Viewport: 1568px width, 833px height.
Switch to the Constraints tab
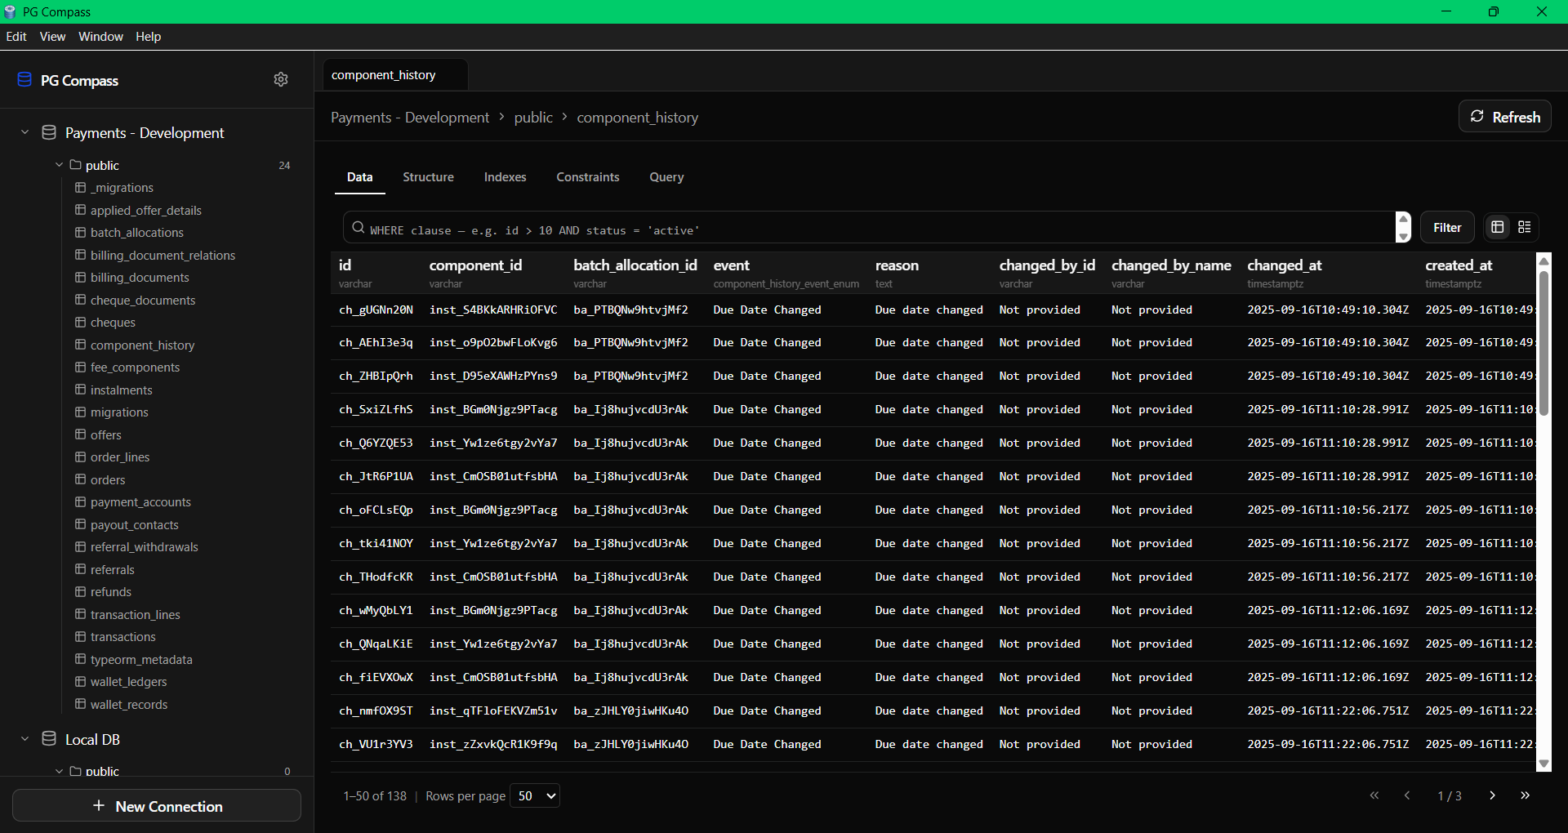pyautogui.click(x=588, y=177)
